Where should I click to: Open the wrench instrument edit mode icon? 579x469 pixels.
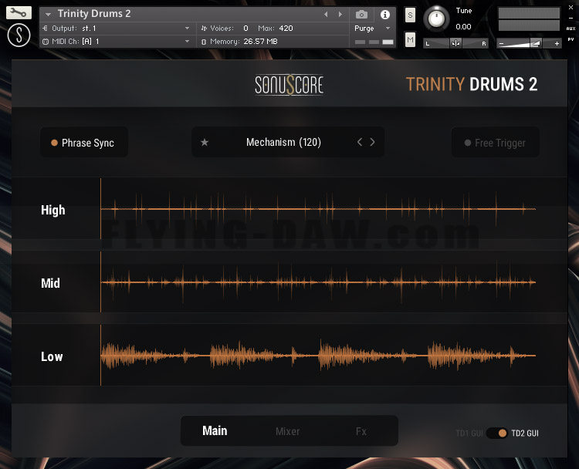(x=19, y=13)
